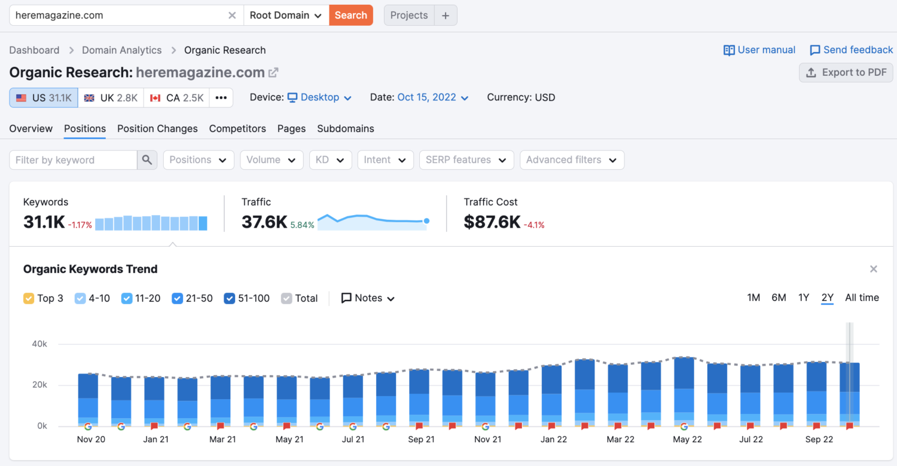The height and width of the screenshot is (466, 897).
Task: Expand the Volume filter dropdown
Action: coord(271,160)
